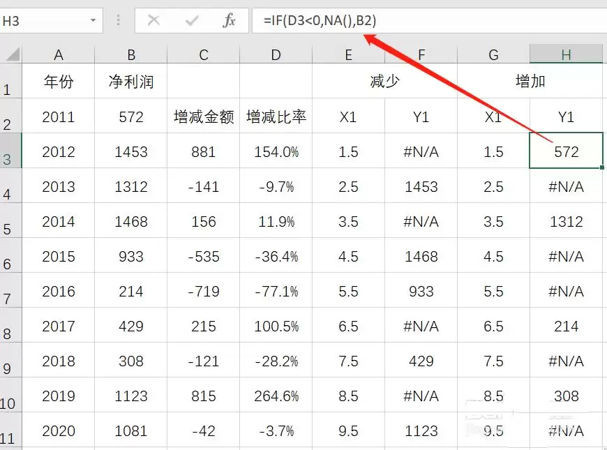Click the Name Box showing H3
The image size is (607, 450).
[51, 20]
